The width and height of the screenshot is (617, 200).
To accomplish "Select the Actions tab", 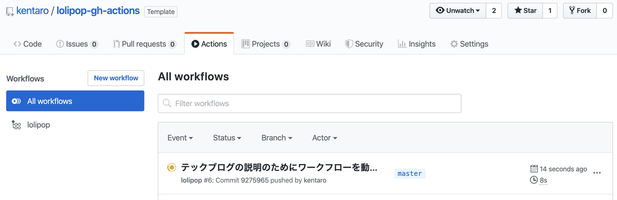I will tap(209, 44).
